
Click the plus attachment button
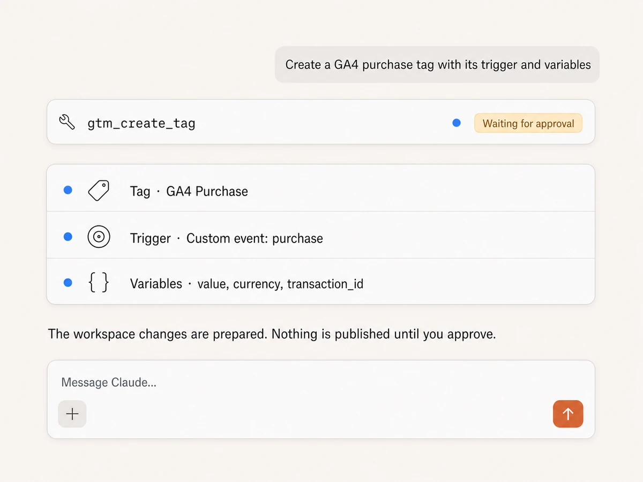point(72,414)
